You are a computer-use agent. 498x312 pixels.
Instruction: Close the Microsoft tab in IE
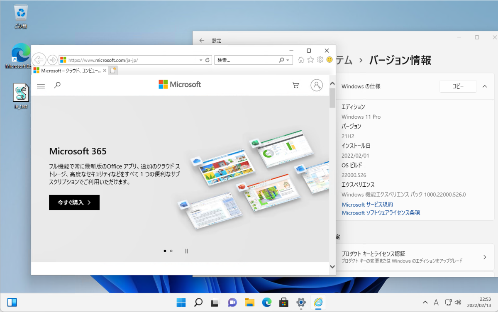point(105,71)
